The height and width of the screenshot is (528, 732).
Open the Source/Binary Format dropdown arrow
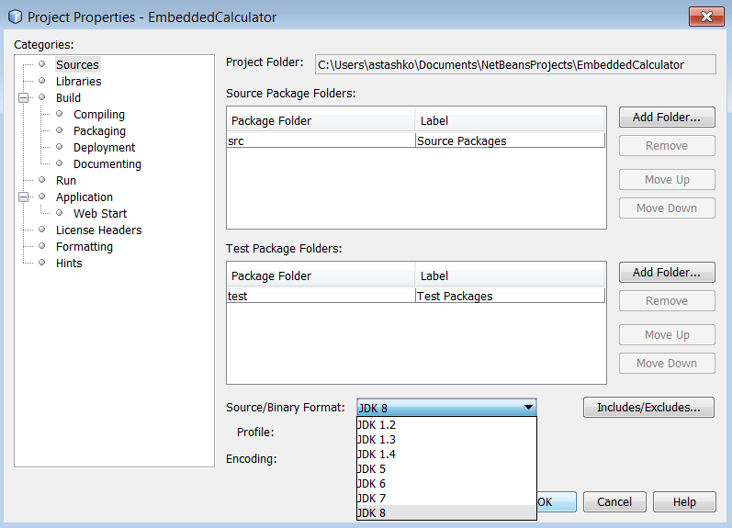coord(527,408)
